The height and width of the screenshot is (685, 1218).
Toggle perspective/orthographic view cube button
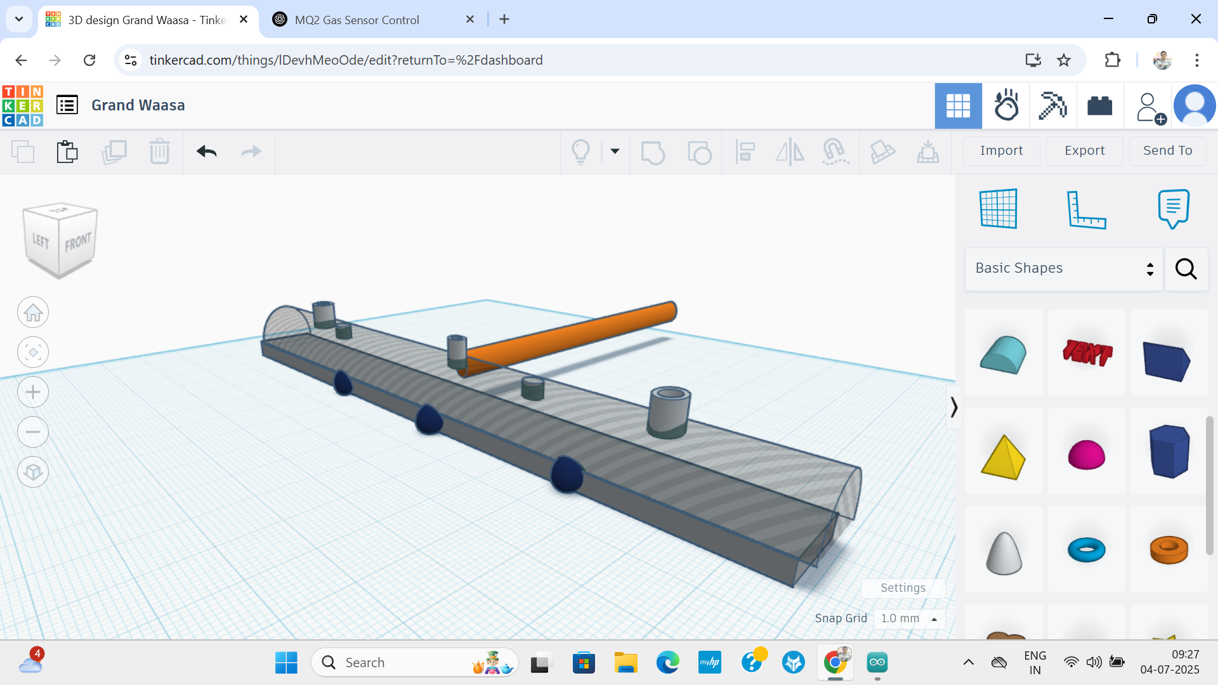33,473
